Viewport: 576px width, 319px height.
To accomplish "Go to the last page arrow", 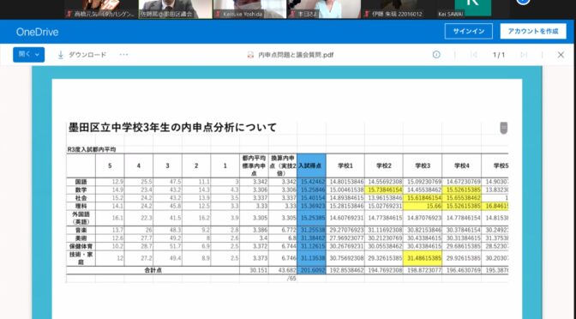I will (x=524, y=55).
